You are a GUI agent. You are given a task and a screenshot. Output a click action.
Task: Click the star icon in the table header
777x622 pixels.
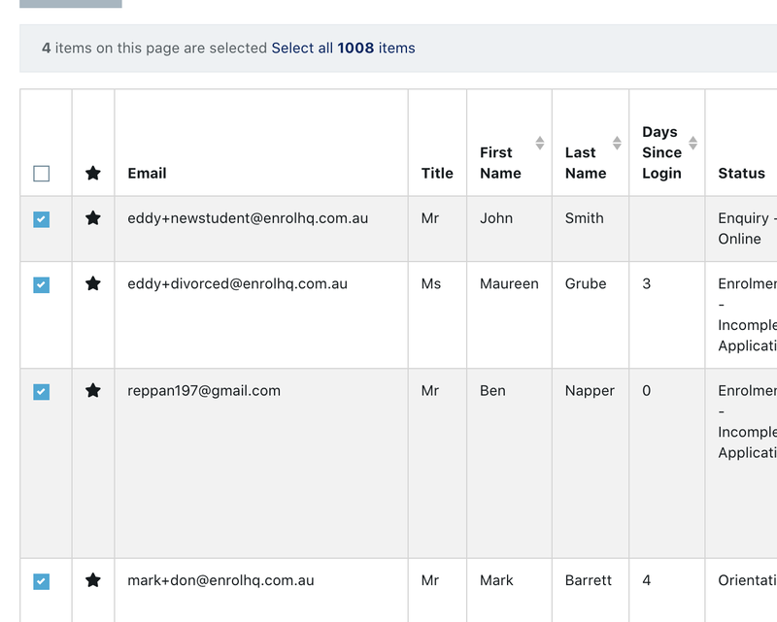click(x=93, y=173)
